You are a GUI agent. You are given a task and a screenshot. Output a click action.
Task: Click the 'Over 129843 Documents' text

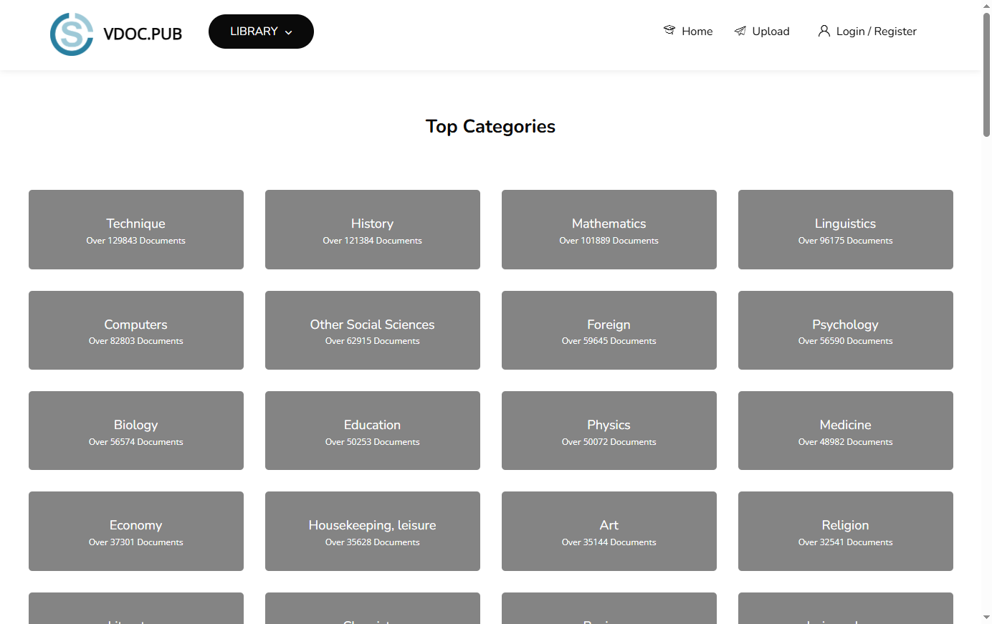pyautogui.click(x=136, y=241)
